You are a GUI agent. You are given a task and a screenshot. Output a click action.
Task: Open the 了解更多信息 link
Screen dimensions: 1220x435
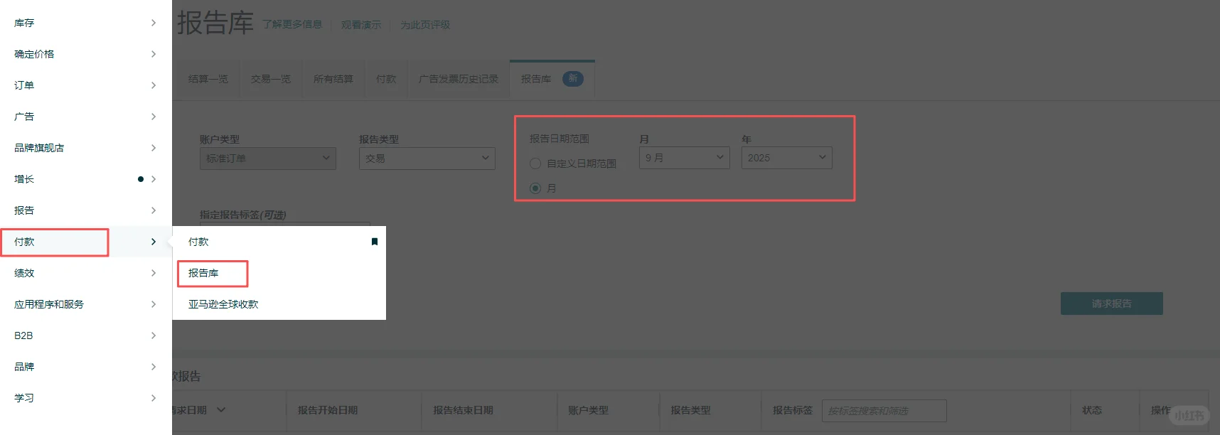tap(292, 24)
